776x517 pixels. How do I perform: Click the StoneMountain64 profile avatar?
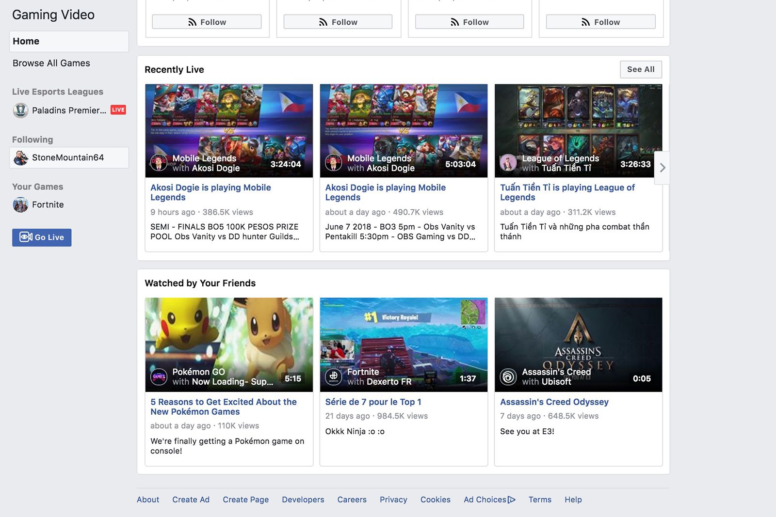20,157
